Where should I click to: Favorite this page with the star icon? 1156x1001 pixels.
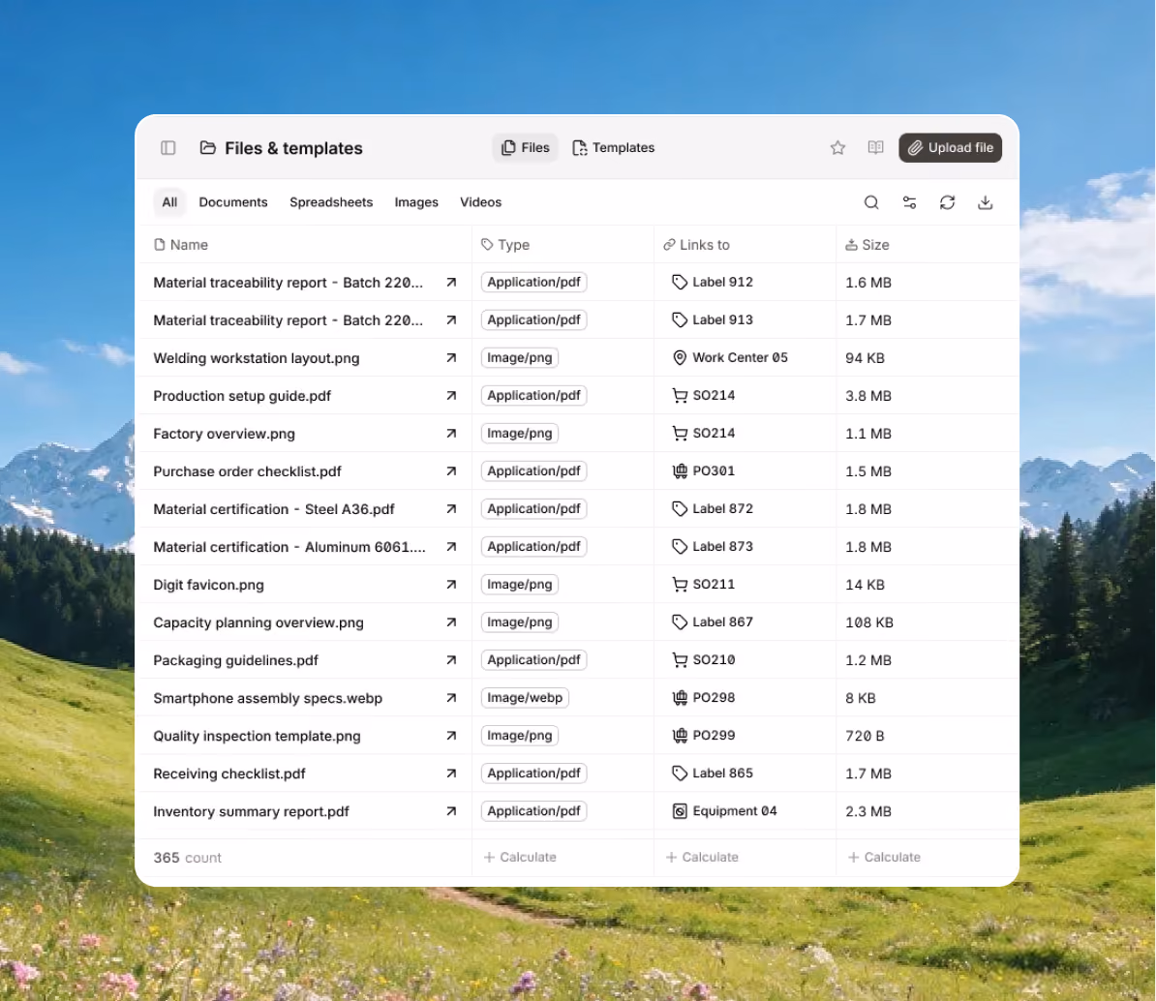837,147
